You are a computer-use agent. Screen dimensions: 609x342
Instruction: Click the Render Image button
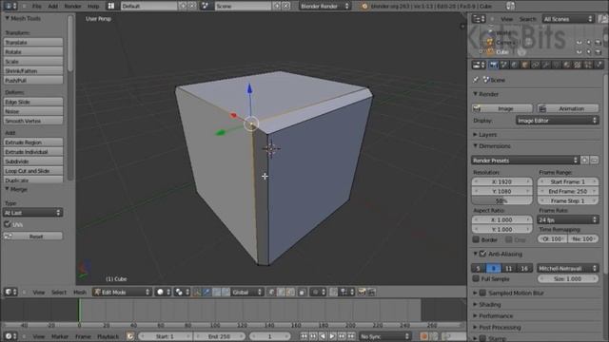pyautogui.click(x=502, y=108)
